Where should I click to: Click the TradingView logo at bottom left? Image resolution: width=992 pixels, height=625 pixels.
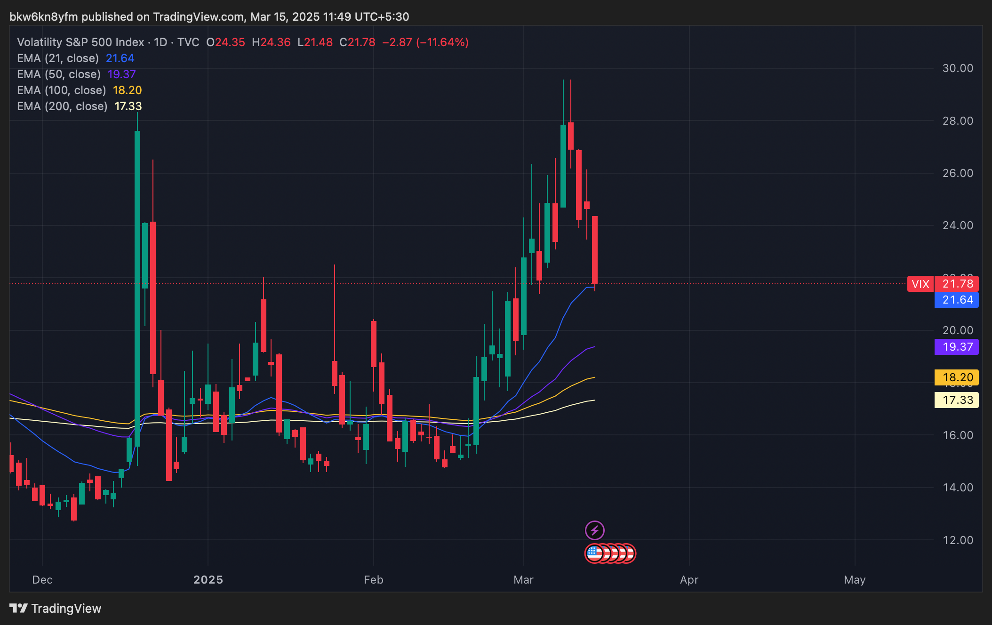click(x=19, y=609)
